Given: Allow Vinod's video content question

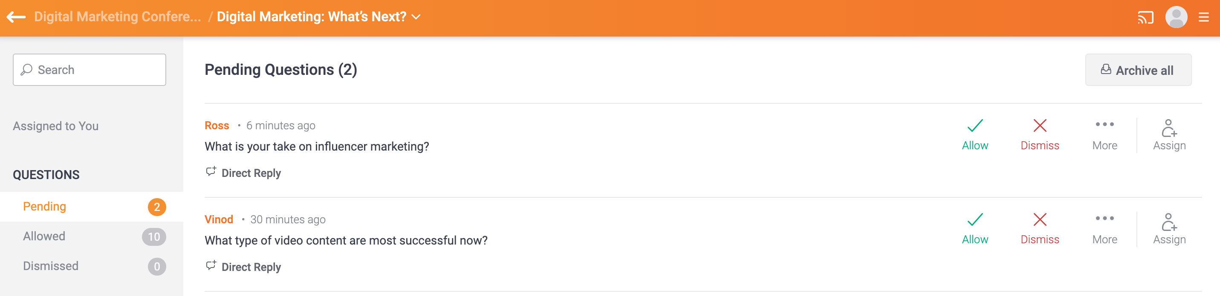Looking at the screenshot, I should coord(974,228).
